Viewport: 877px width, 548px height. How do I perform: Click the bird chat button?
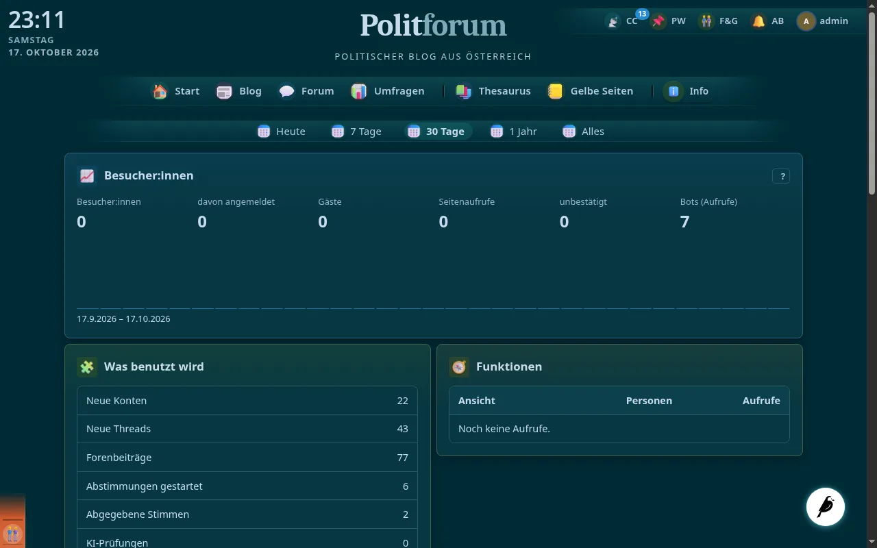click(826, 507)
